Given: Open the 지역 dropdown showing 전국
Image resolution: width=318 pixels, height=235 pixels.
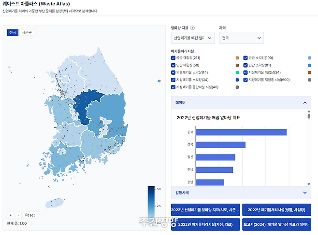Looking at the screenshot, I should click(x=241, y=38).
